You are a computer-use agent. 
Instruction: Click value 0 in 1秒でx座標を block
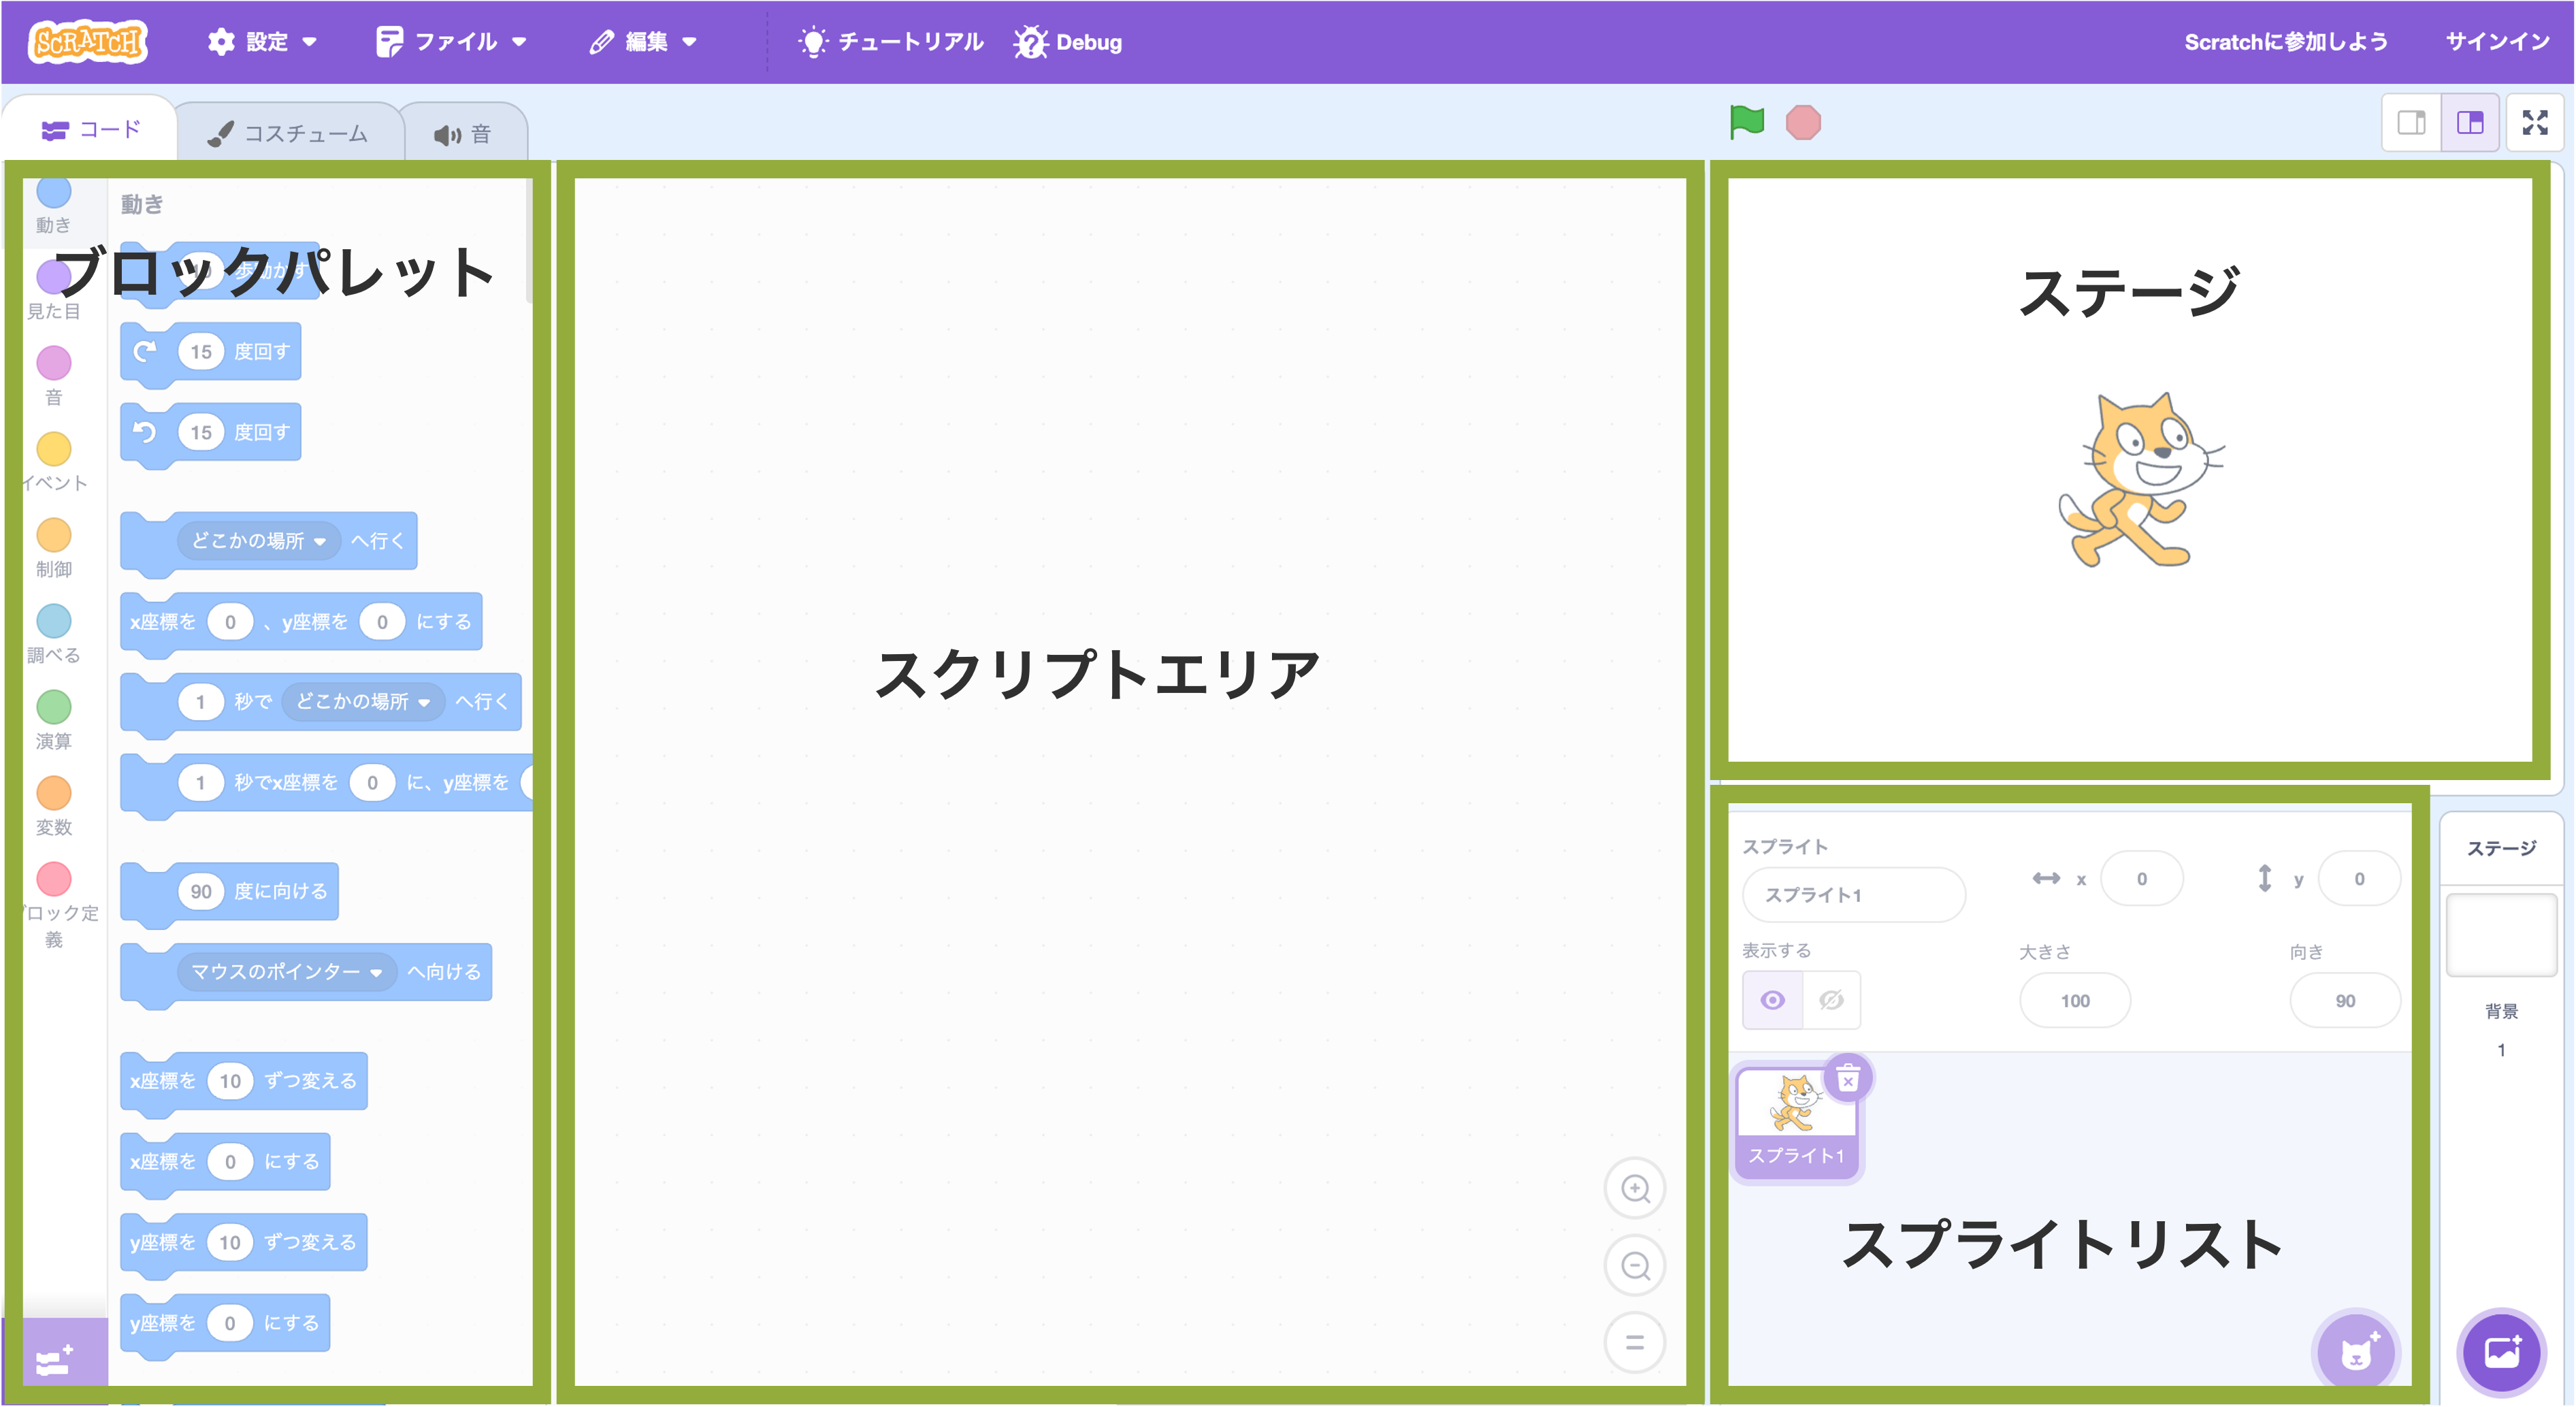372,783
